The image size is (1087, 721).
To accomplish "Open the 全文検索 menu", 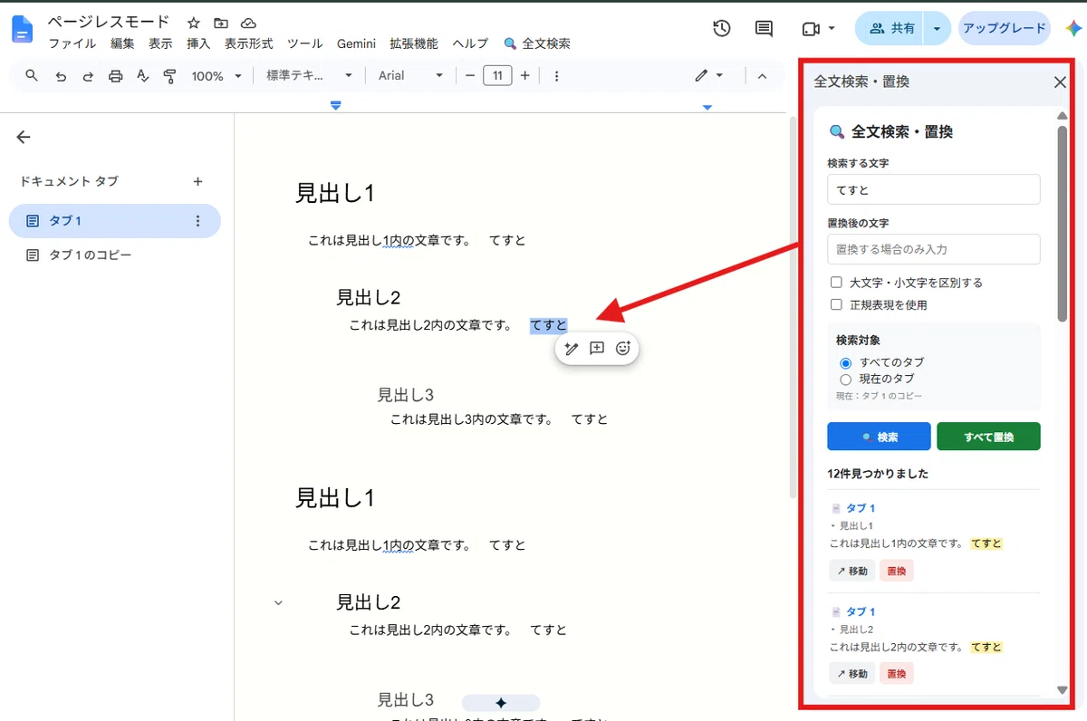I will click(537, 43).
